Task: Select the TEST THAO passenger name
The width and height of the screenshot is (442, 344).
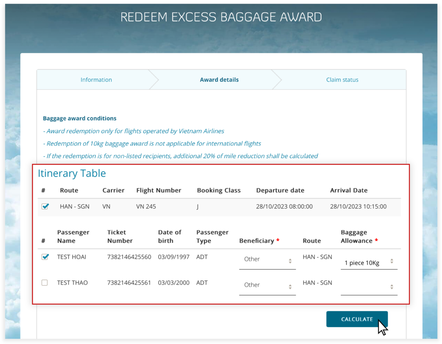Action: tap(72, 283)
